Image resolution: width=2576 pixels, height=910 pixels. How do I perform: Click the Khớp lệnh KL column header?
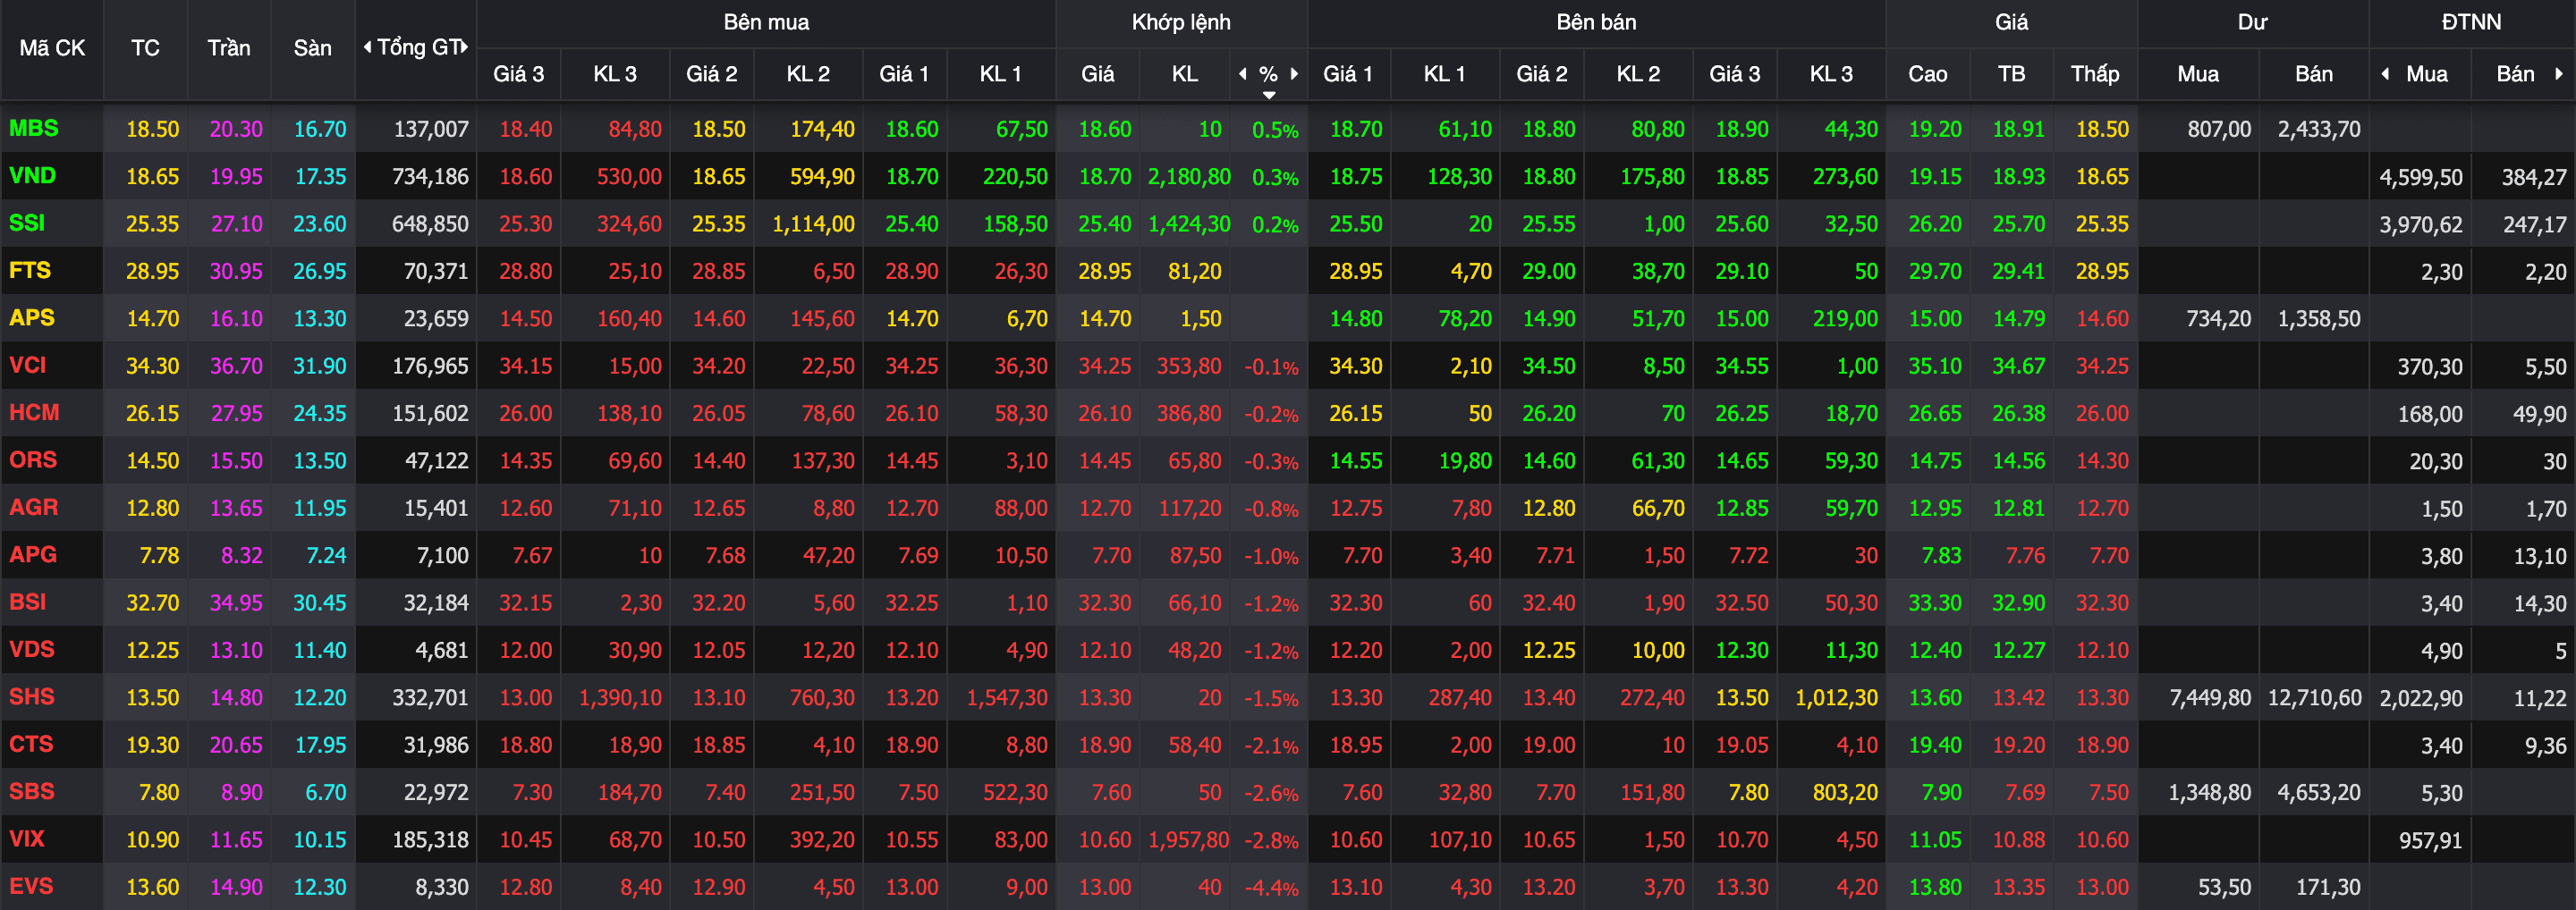tap(1185, 74)
